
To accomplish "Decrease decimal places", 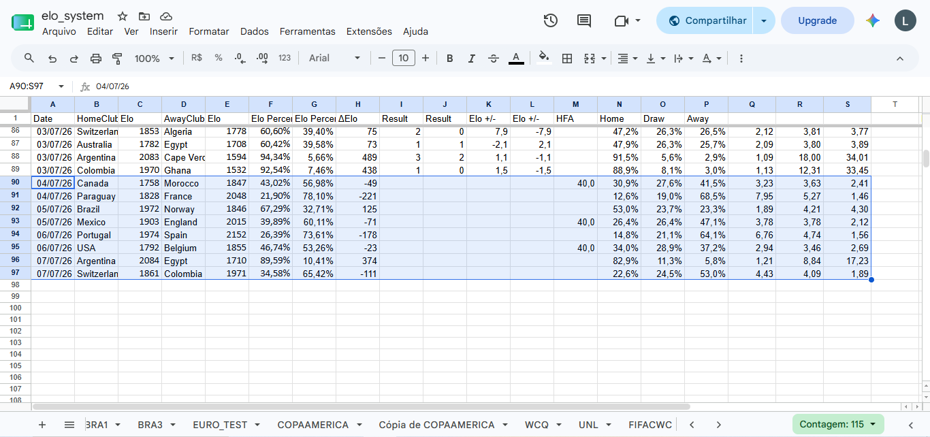I will click(x=240, y=59).
